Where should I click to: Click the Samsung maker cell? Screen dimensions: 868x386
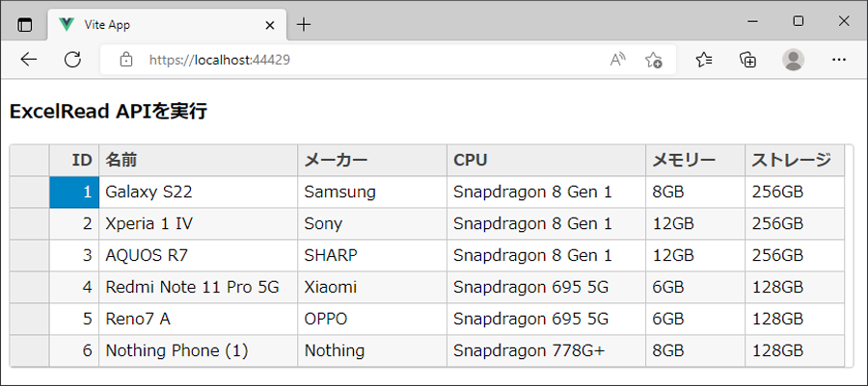[372, 193]
